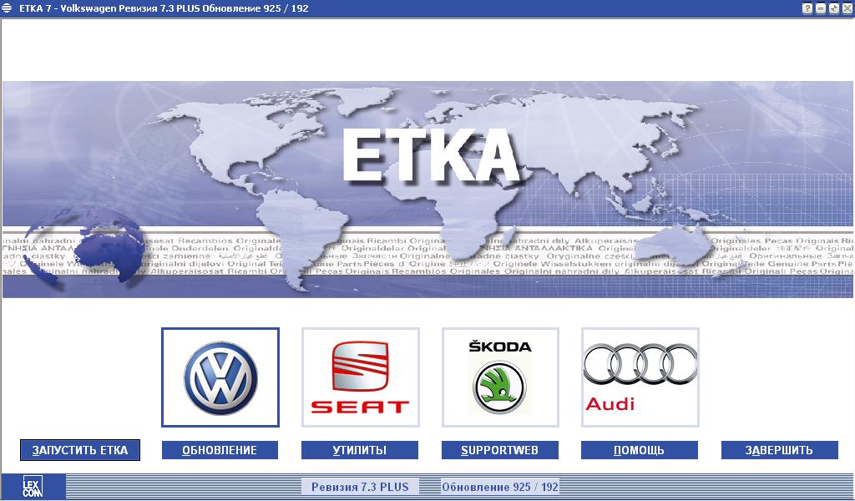Screen dimensions: 855x501
Task: Click the LEXCOM logo in status bar
Action: click(x=33, y=487)
